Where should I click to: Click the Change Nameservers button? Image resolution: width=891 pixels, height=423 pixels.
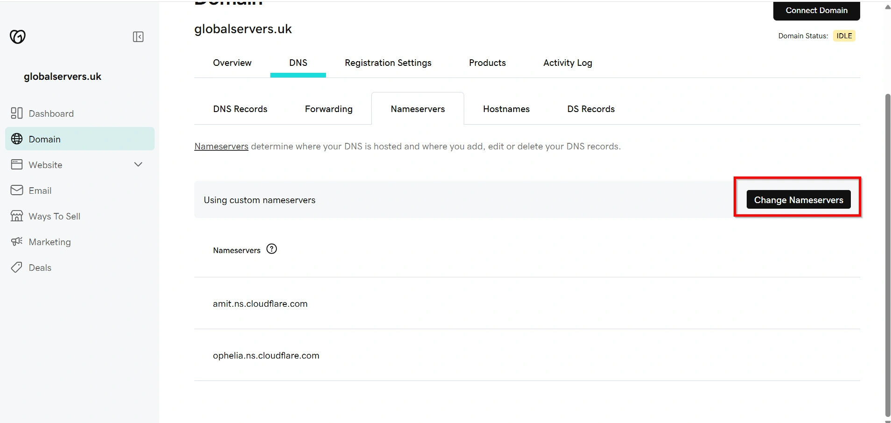click(799, 199)
